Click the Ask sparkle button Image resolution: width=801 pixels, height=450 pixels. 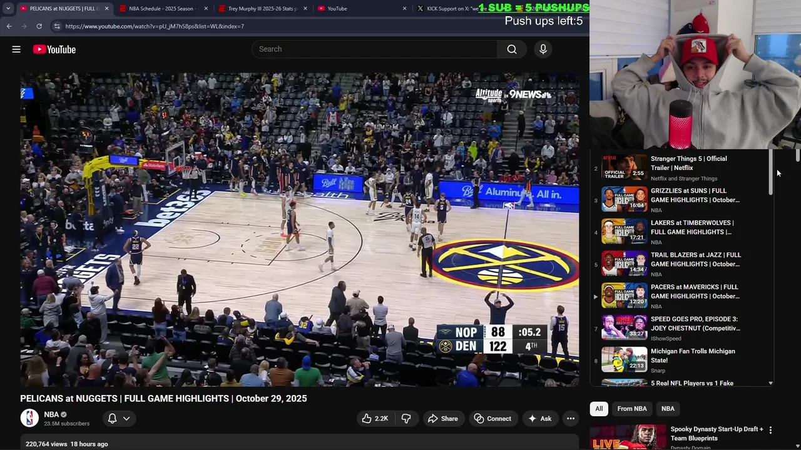click(x=540, y=419)
